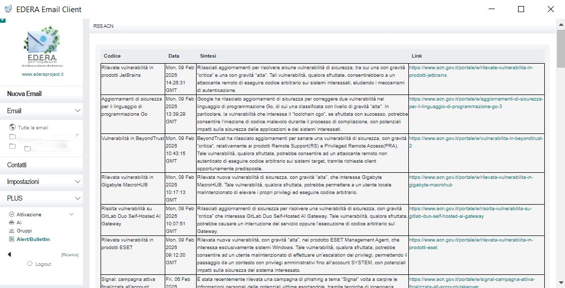The width and height of the screenshot is (565, 288).
Task: Click the date cell with 10:17:13 GMT
Action: pyautogui.click(x=180, y=188)
